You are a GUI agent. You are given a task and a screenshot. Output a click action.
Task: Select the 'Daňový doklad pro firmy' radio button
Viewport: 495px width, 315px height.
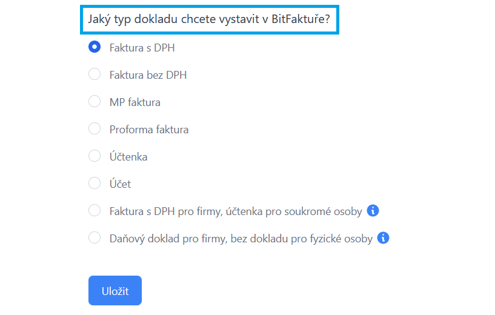tap(95, 238)
